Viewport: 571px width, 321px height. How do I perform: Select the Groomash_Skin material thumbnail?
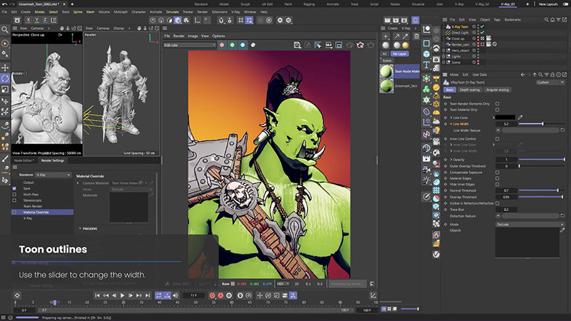click(386, 86)
